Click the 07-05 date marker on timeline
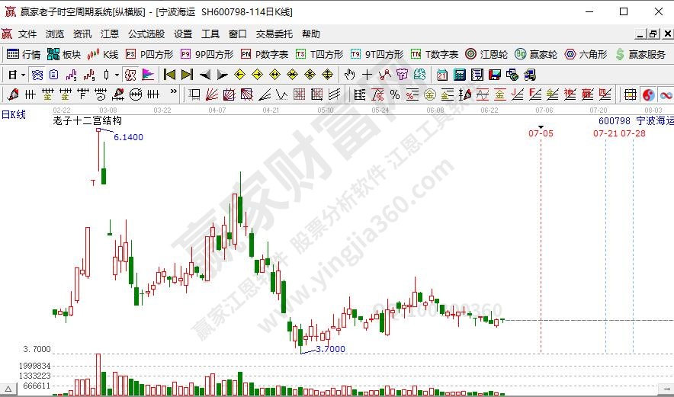The width and height of the screenshot is (674, 397). click(541, 133)
